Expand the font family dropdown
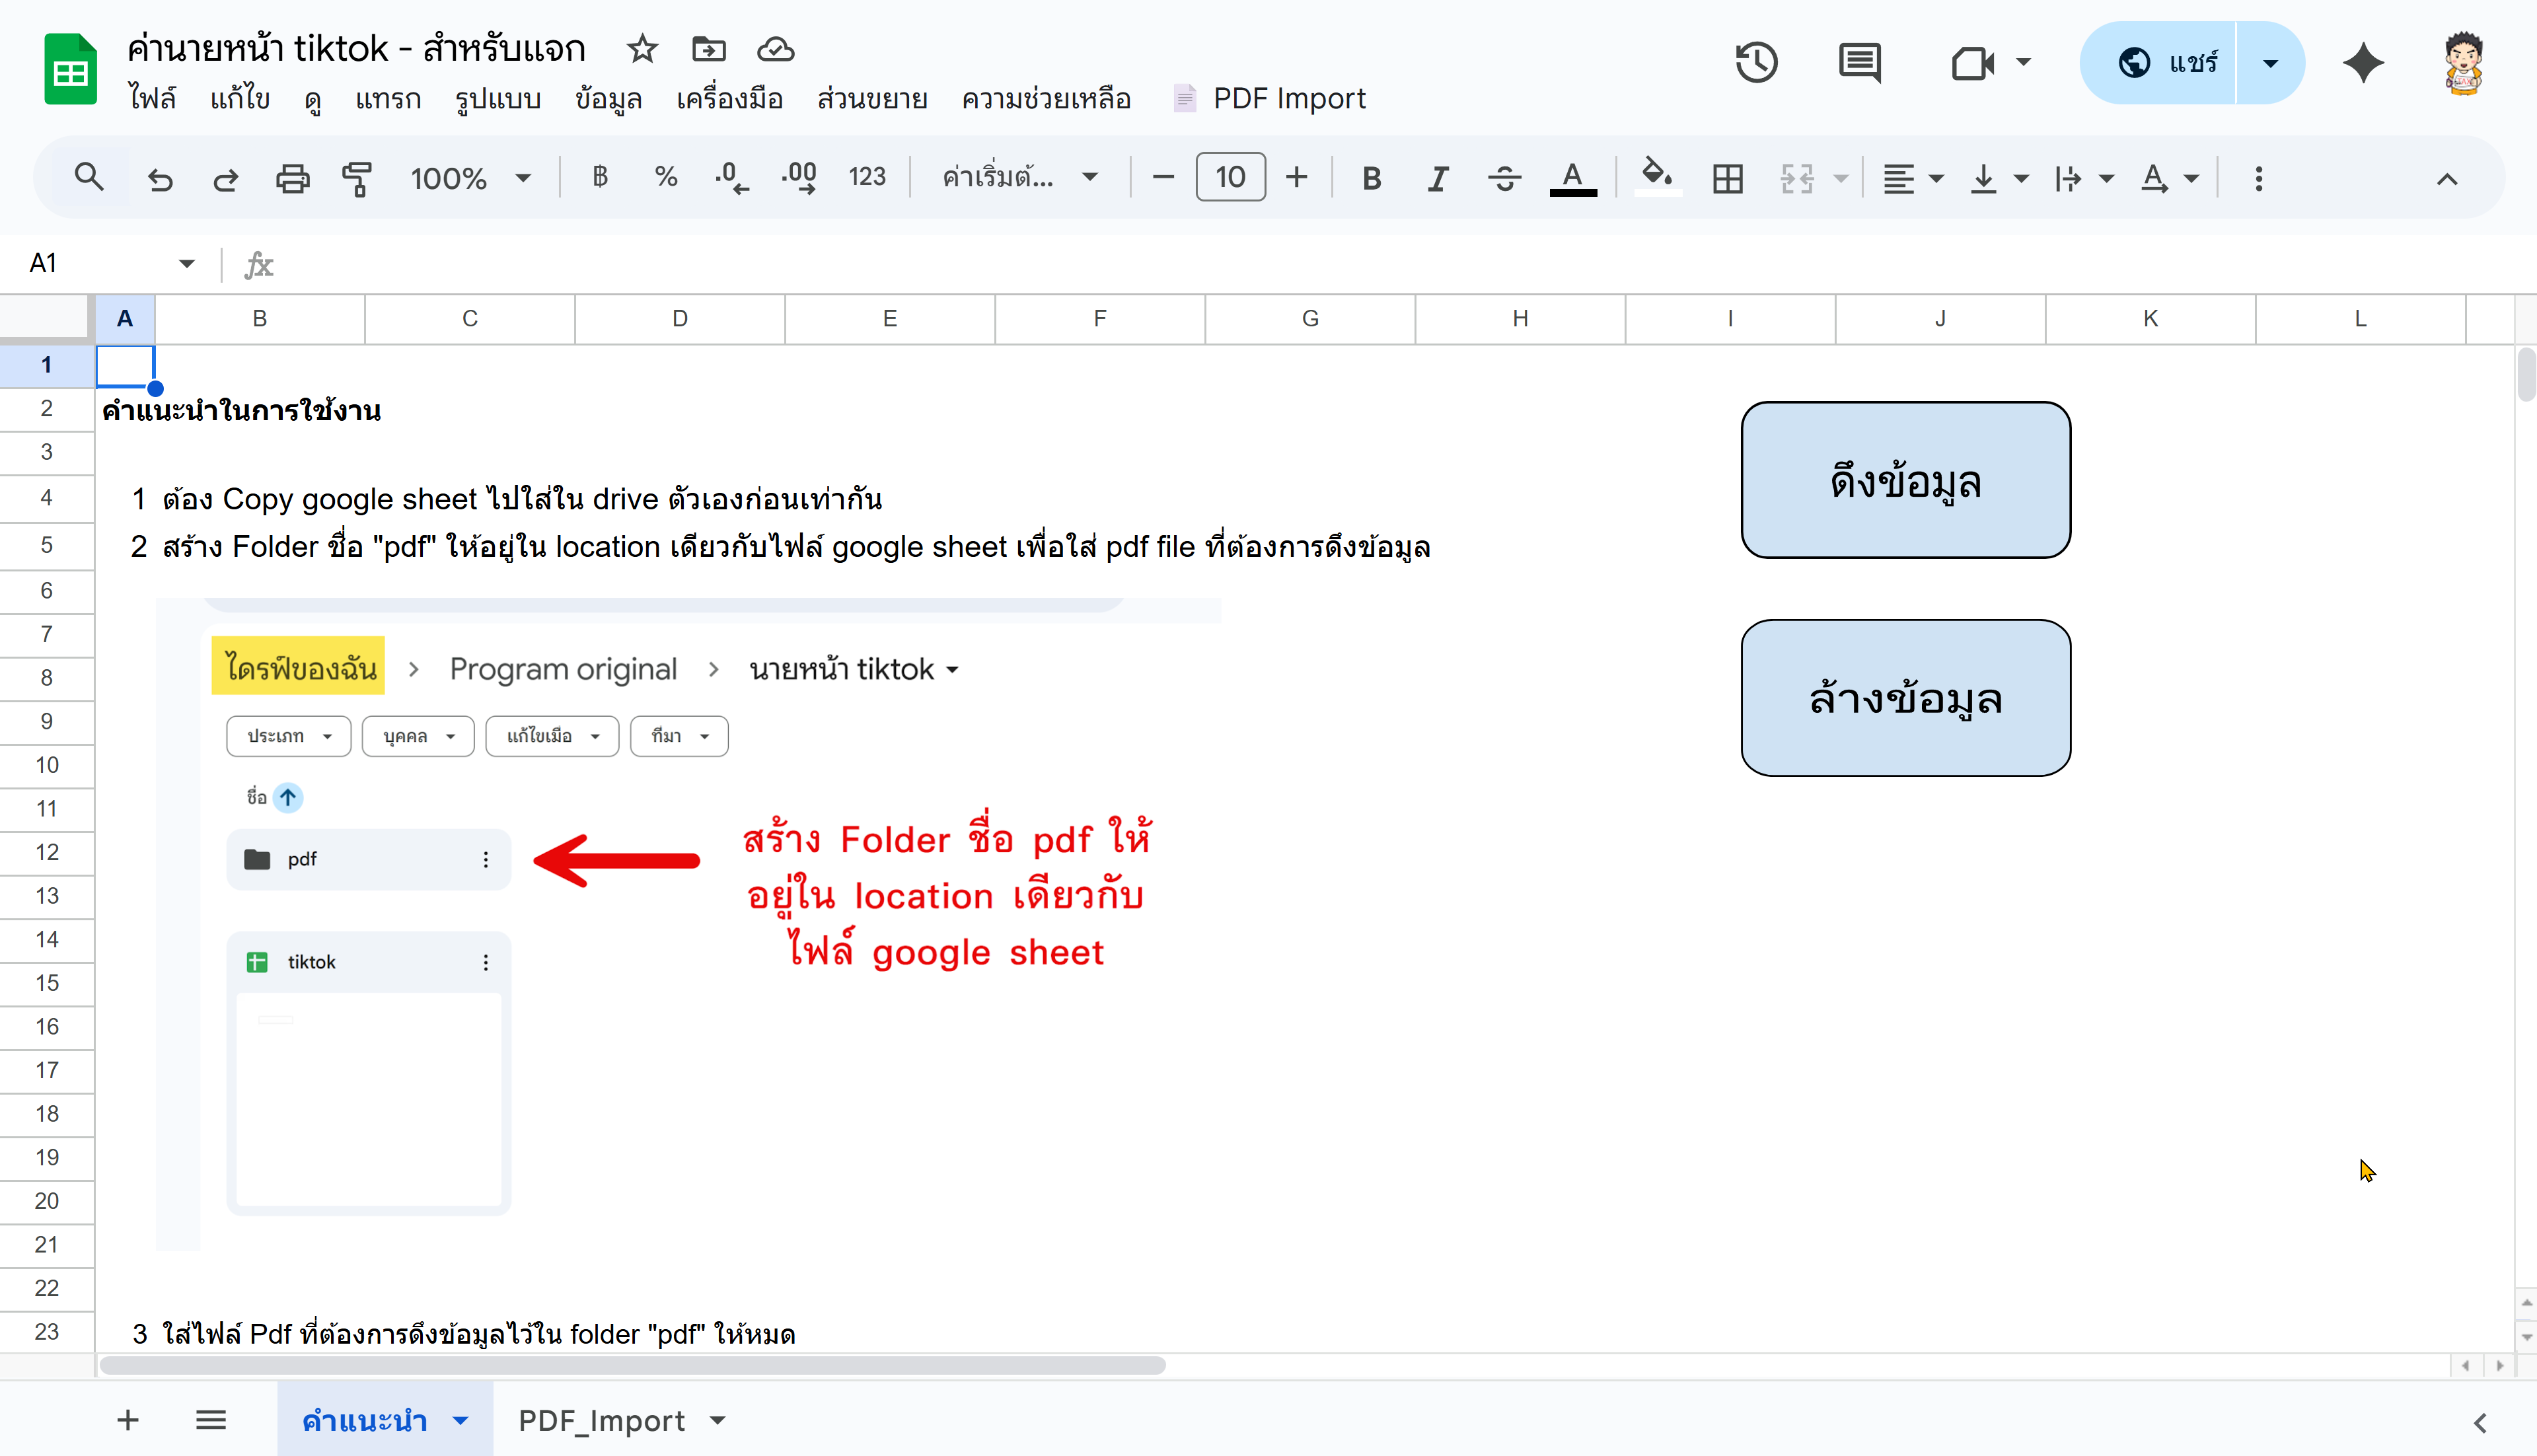Screen dimensions: 2537x1456 coord(1020,179)
